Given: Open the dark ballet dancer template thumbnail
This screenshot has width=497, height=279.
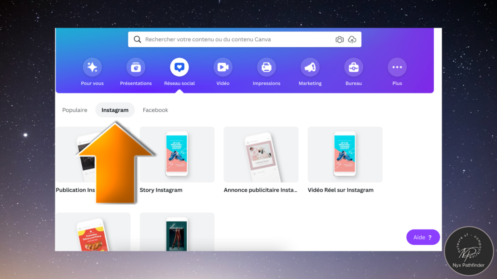Looking at the screenshot, I should pos(177,232).
